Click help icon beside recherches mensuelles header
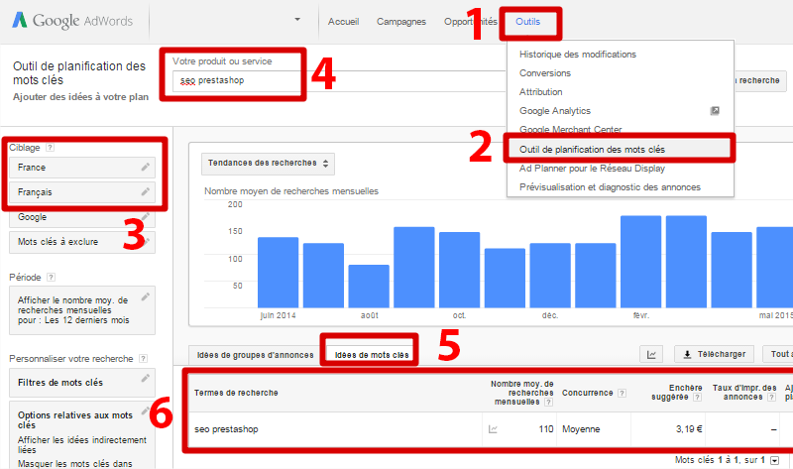This screenshot has height=469, width=793. (549, 402)
